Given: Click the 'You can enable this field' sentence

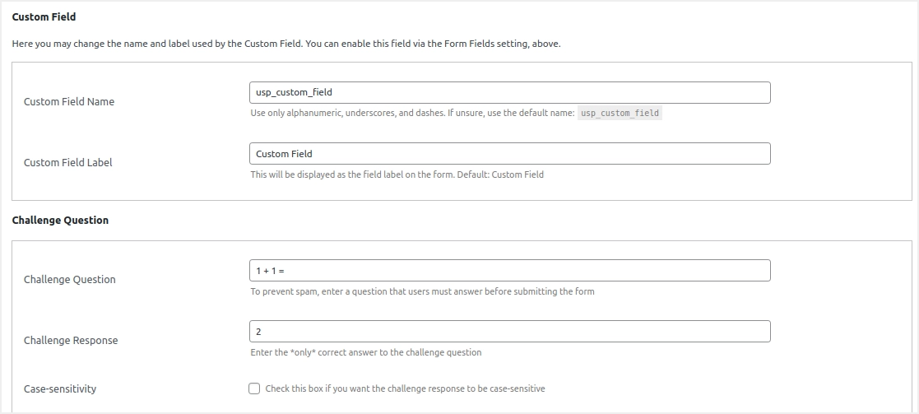Looking at the screenshot, I should pos(433,44).
